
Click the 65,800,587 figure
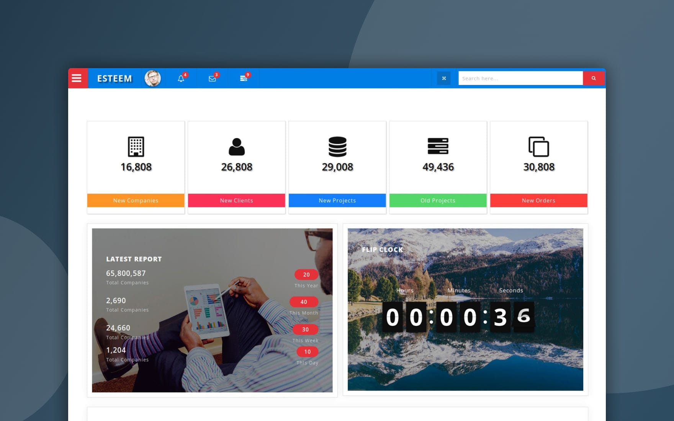pyautogui.click(x=126, y=273)
